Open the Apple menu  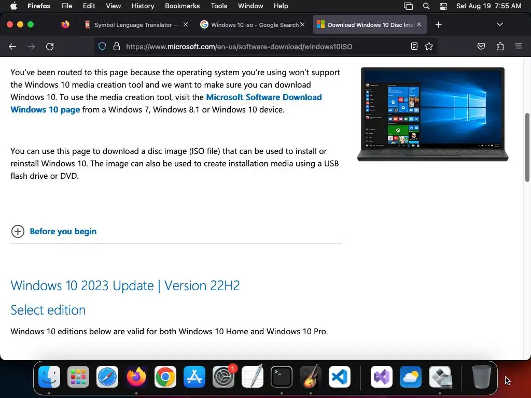(x=13, y=6)
